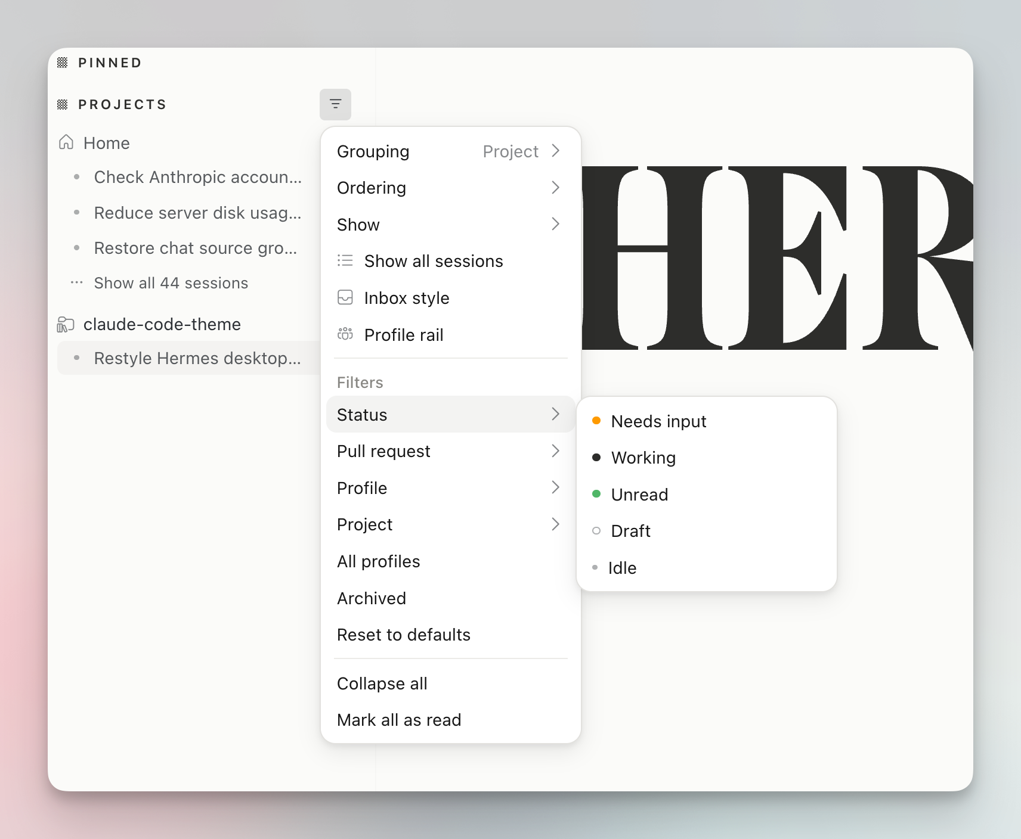
Task: Click the Home house icon in sidebar
Action: 66,142
